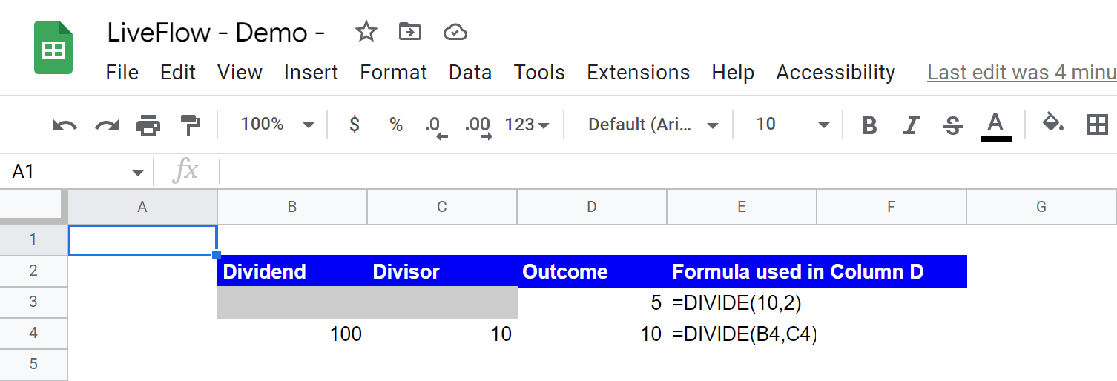1117x381 pixels.
Task: Click the fx function icon
Action: [185, 172]
